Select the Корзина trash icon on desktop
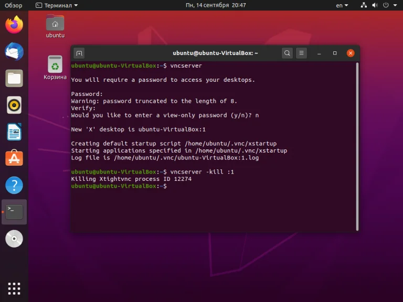Image resolution: width=403 pixels, height=302 pixels. click(x=55, y=68)
